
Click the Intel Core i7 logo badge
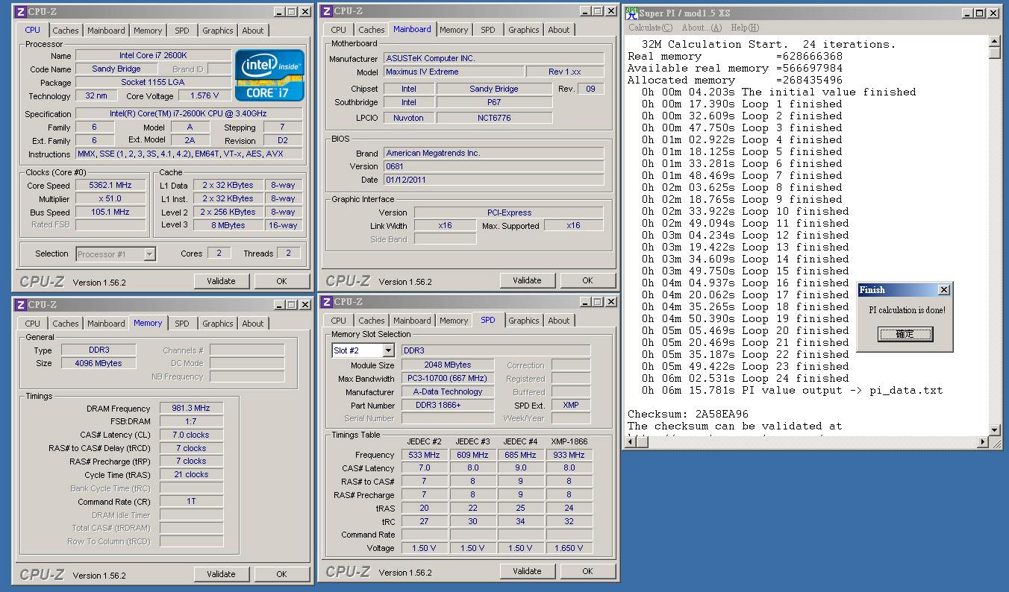(269, 75)
